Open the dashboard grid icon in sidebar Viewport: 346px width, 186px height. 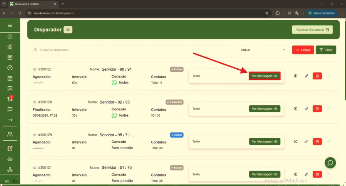pyautogui.click(x=10, y=47)
